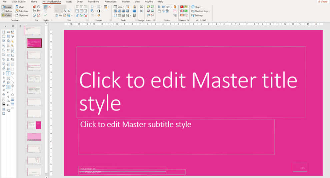This screenshot has height=178, width=330.
Task: Open the Shortcut Keys dropdown
Action: (x=201, y=11)
